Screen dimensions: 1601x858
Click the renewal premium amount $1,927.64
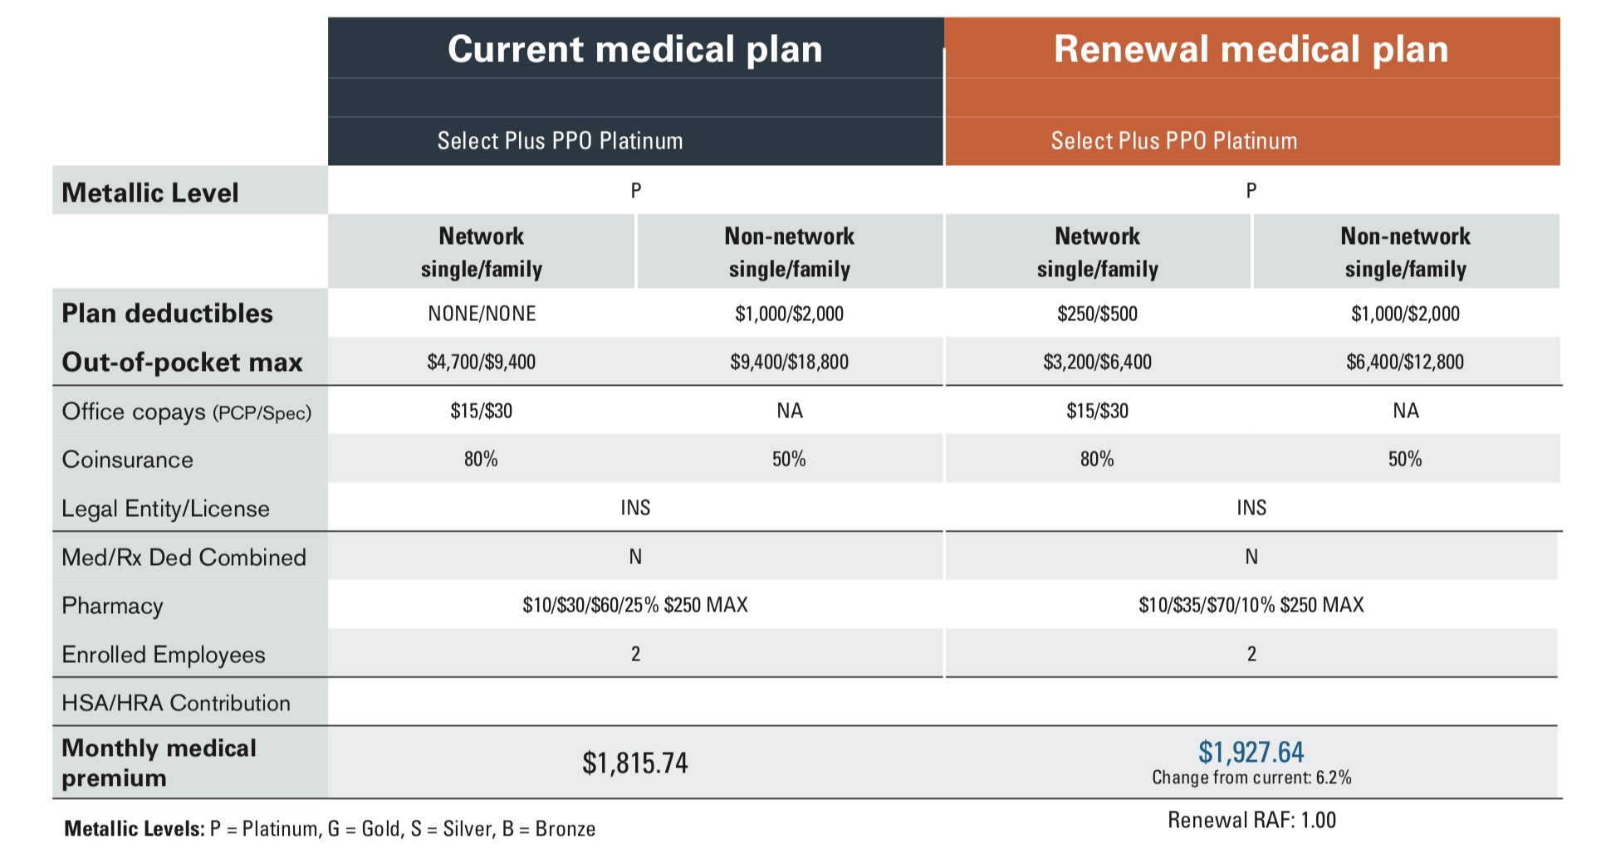point(1251,752)
